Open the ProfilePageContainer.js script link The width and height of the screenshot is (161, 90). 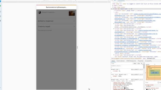point(127,52)
